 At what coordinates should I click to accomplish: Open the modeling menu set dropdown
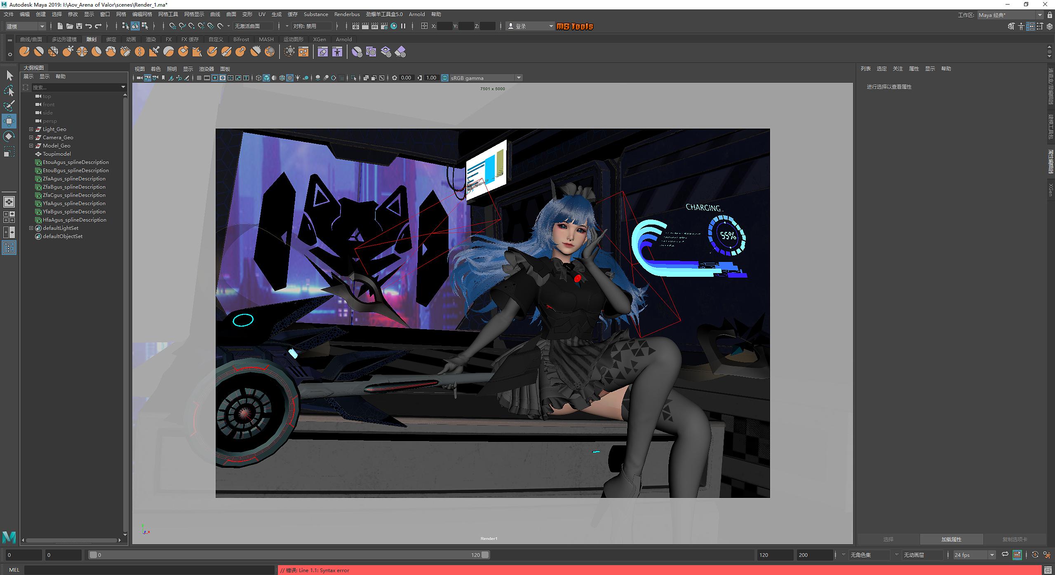(x=26, y=26)
